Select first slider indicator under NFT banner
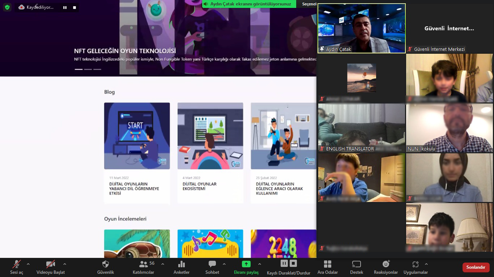Viewport: 494px width, 277px height. coord(78,69)
